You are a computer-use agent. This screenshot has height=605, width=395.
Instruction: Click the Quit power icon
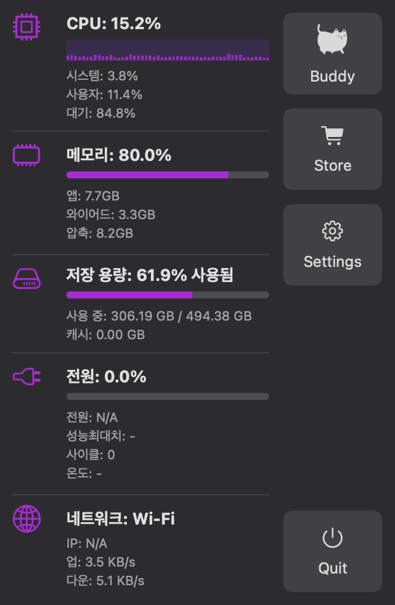[332, 538]
